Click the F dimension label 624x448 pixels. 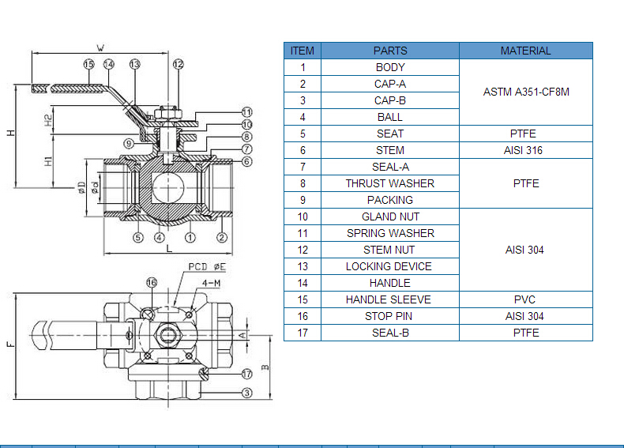click(11, 344)
